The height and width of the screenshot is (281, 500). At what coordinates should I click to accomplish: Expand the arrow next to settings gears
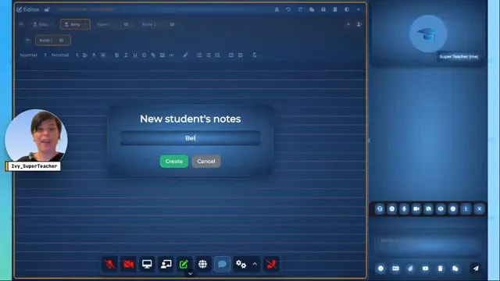[x=255, y=264]
